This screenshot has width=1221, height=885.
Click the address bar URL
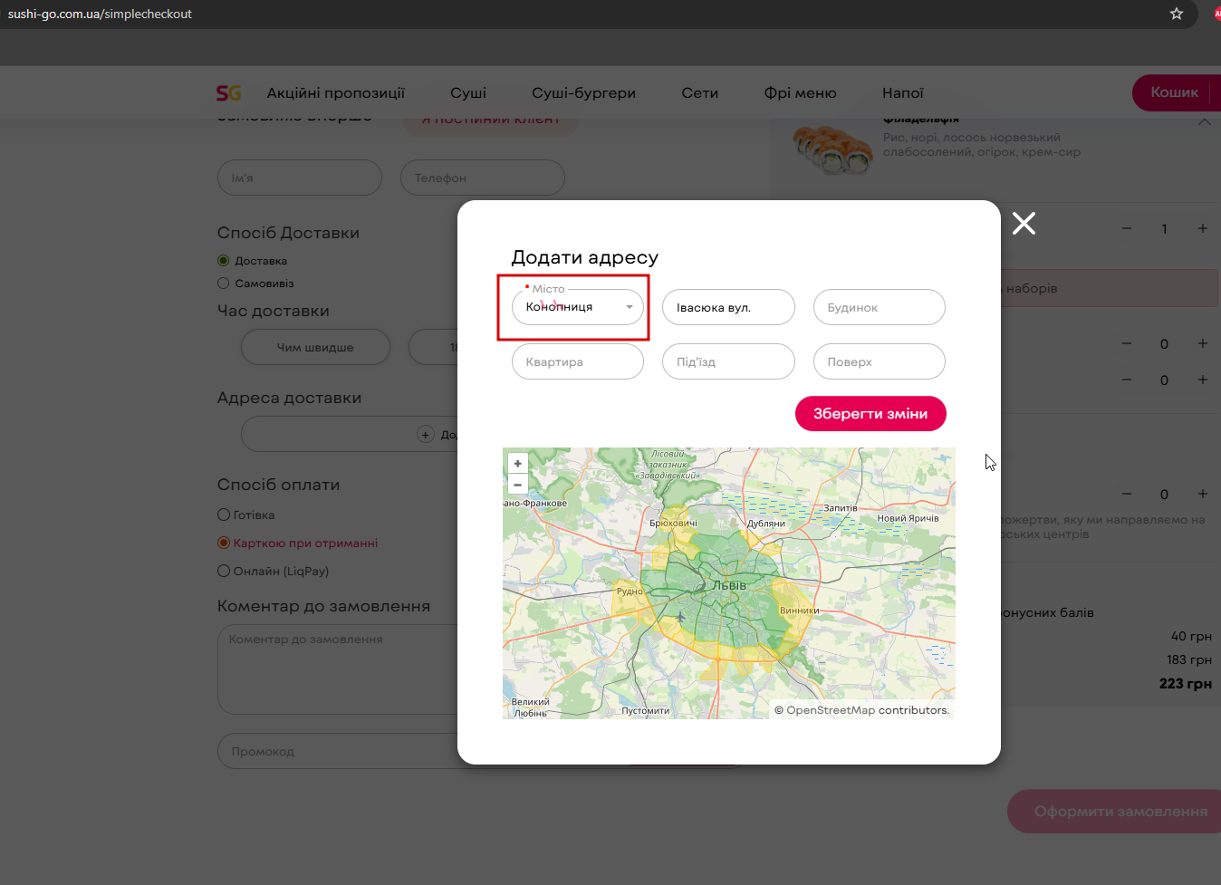[x=100, y=14]
